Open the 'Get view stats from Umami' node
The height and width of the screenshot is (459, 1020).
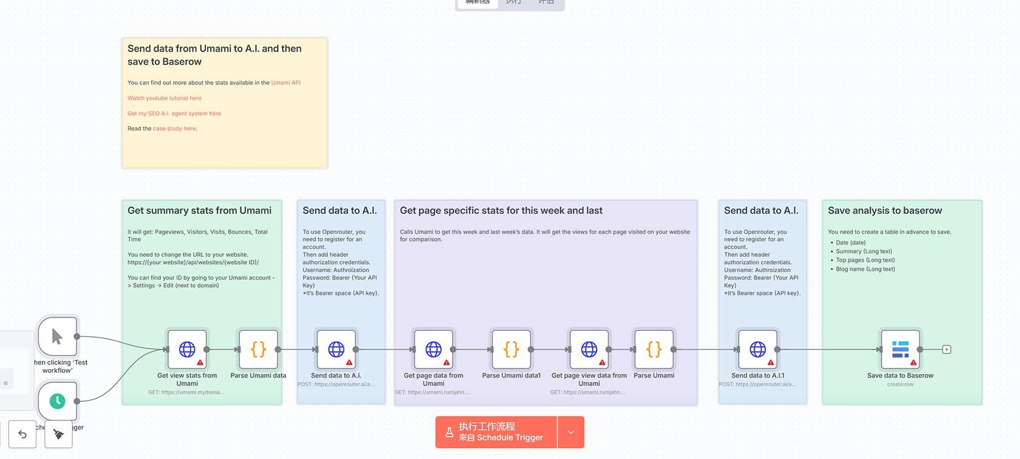point(187,349)
